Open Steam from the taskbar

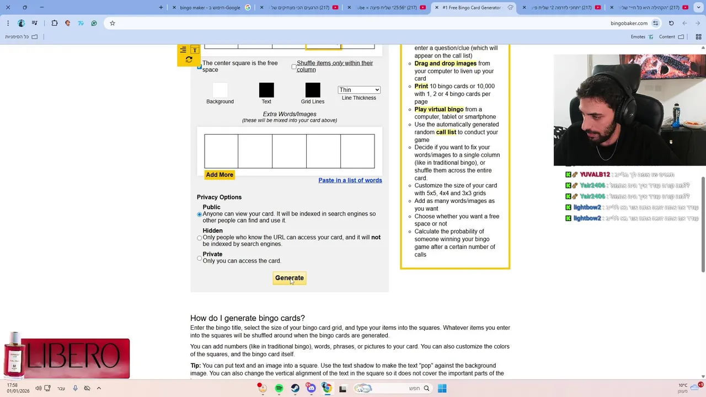click(x=295, y=388)
